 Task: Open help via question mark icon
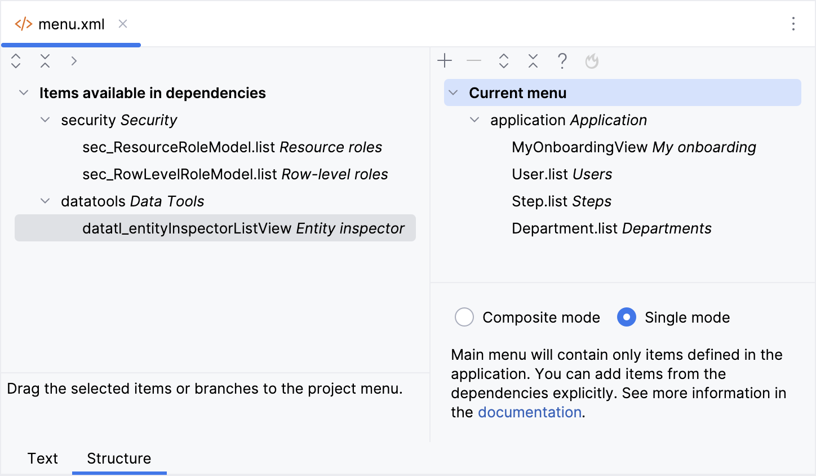pyautogui.click(x=562, y=61)
